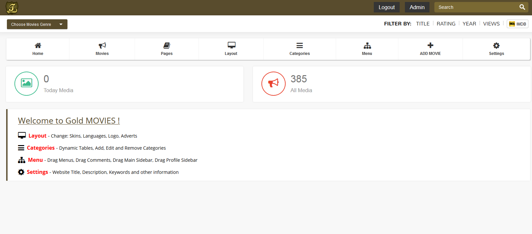Open Layout via the monitor icon
532x234 pixels.
pos(231,45)
